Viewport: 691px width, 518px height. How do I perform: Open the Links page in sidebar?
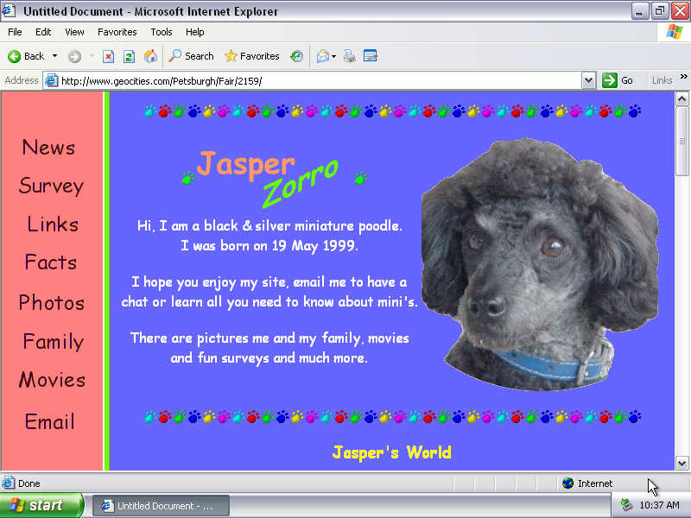(53, 224)
